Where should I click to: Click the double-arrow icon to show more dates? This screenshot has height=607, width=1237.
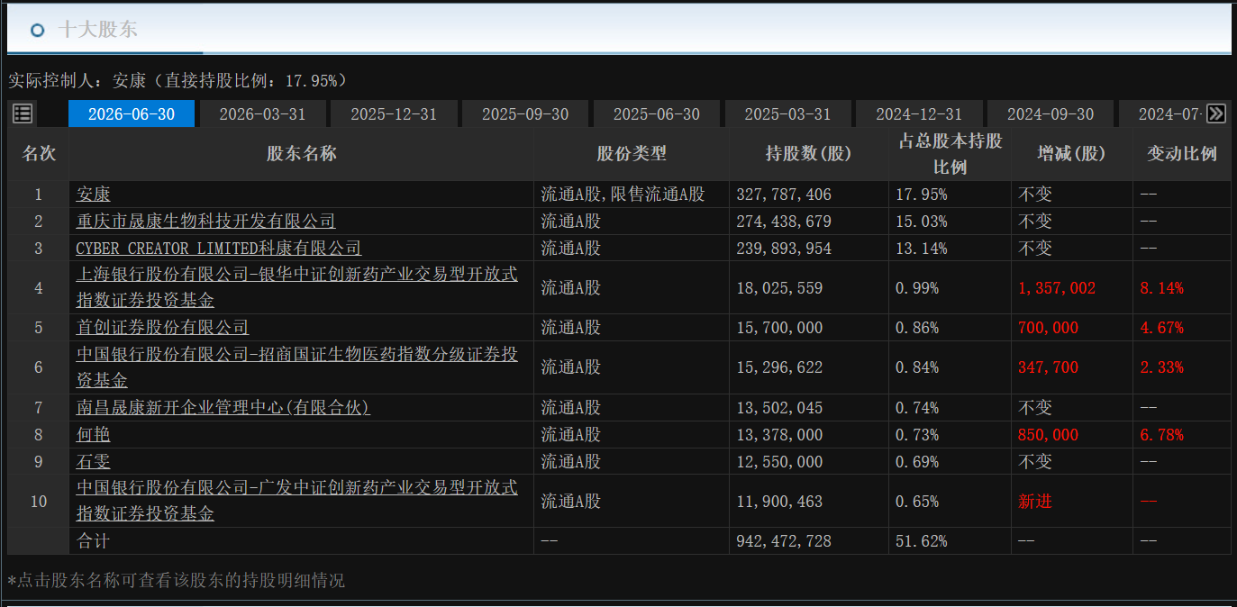[1216, 113]
